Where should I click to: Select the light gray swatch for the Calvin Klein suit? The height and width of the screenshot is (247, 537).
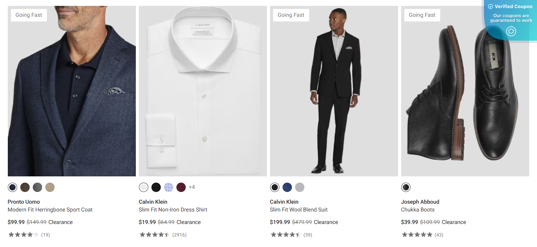point(299,187)
